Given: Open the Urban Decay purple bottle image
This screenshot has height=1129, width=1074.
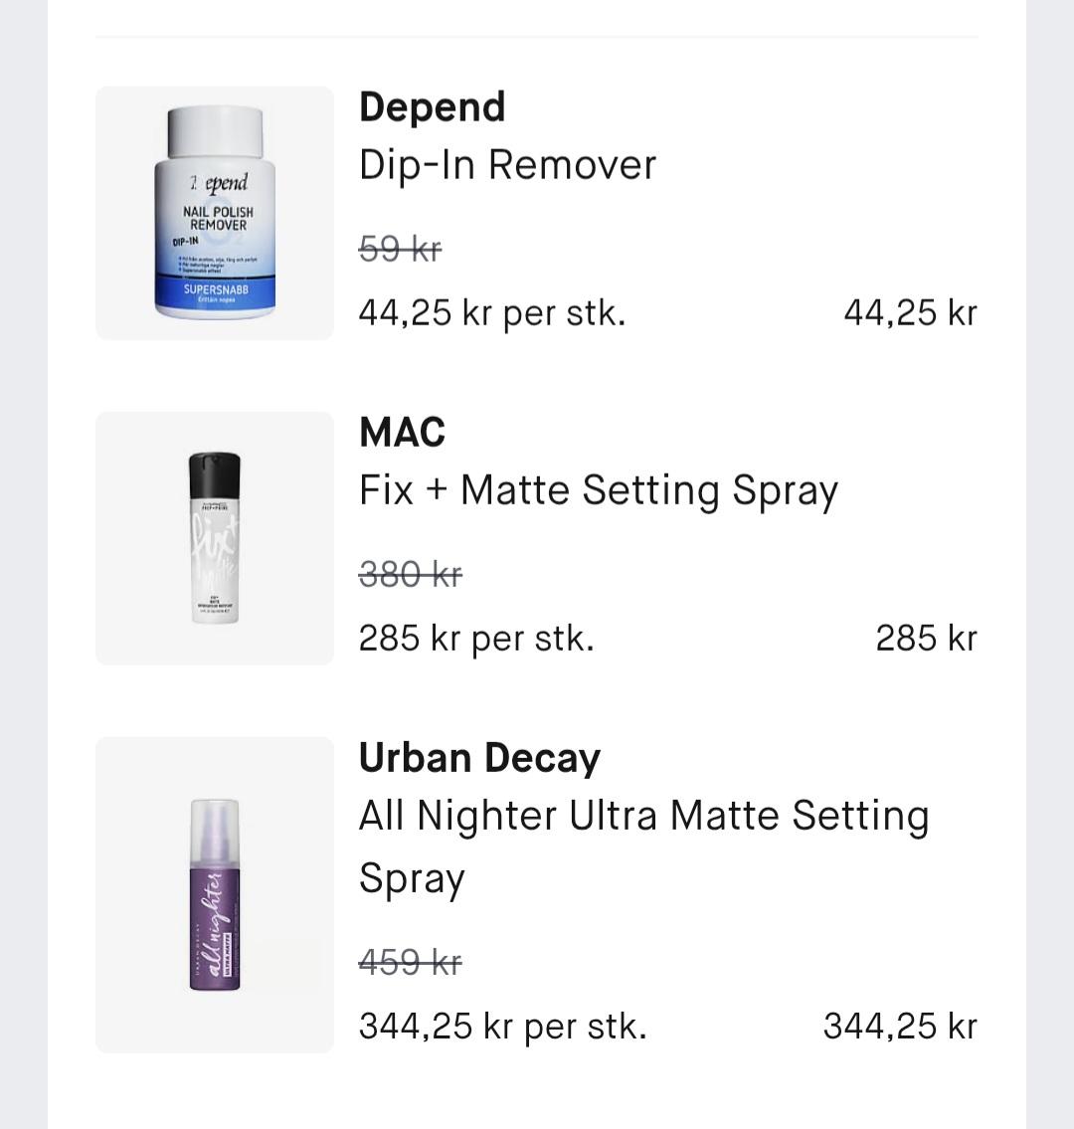Looking at the screenshot, I should point(215,894).
